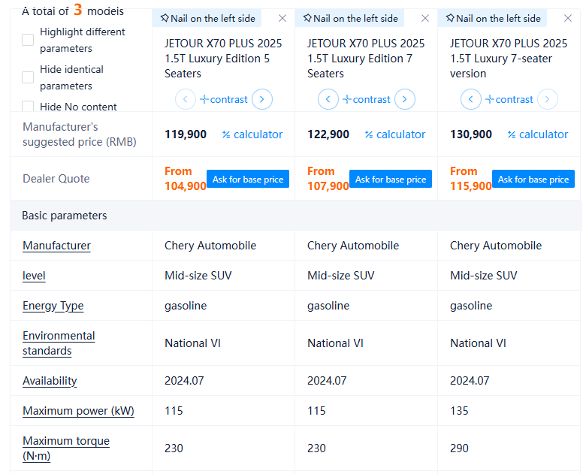Ask for base price on the 104,900 quote
Screen dimensions: 586x474
click(248, 180)
